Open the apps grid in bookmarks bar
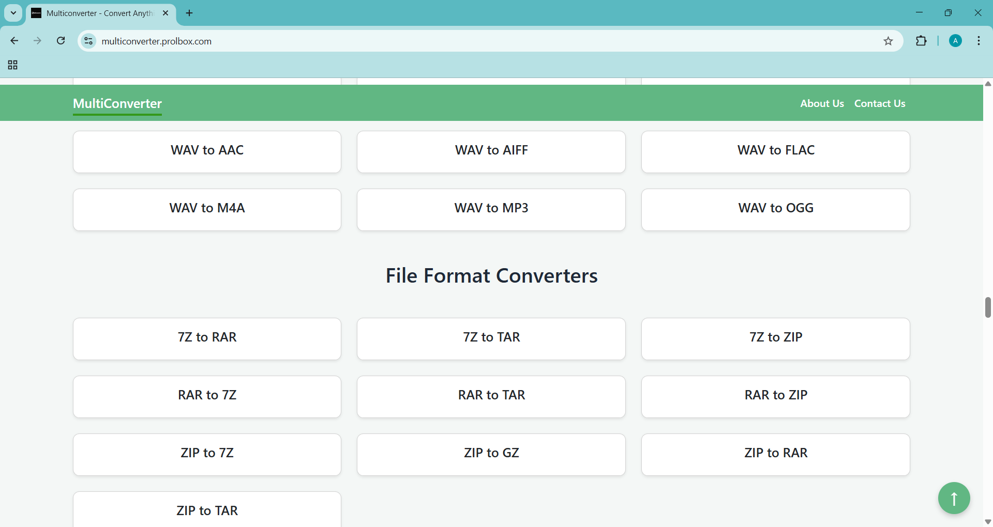 (x=13, y=65)
